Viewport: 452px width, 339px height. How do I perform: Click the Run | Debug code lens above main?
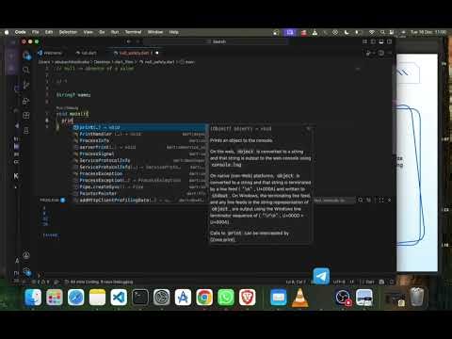point(67,107)
